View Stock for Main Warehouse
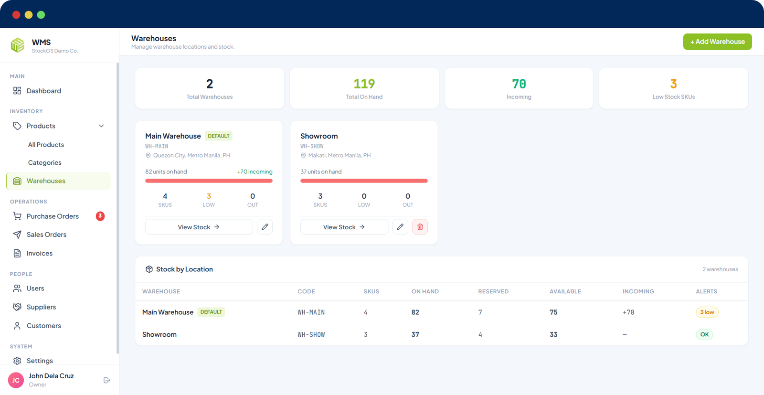Screen dimensions: 764x395 pos(199,227)
